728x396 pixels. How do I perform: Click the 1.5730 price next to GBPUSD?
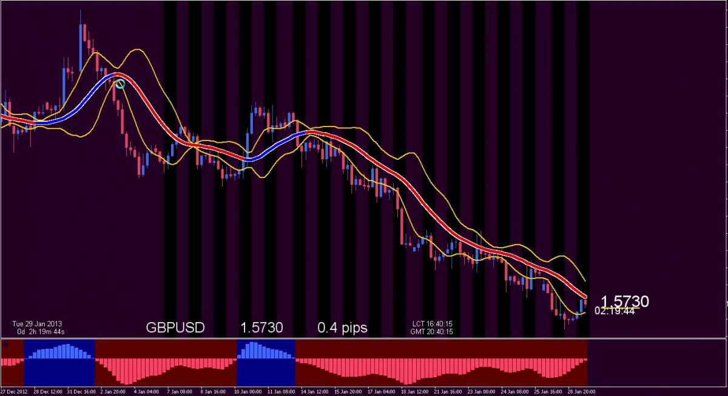coord(261,328)
